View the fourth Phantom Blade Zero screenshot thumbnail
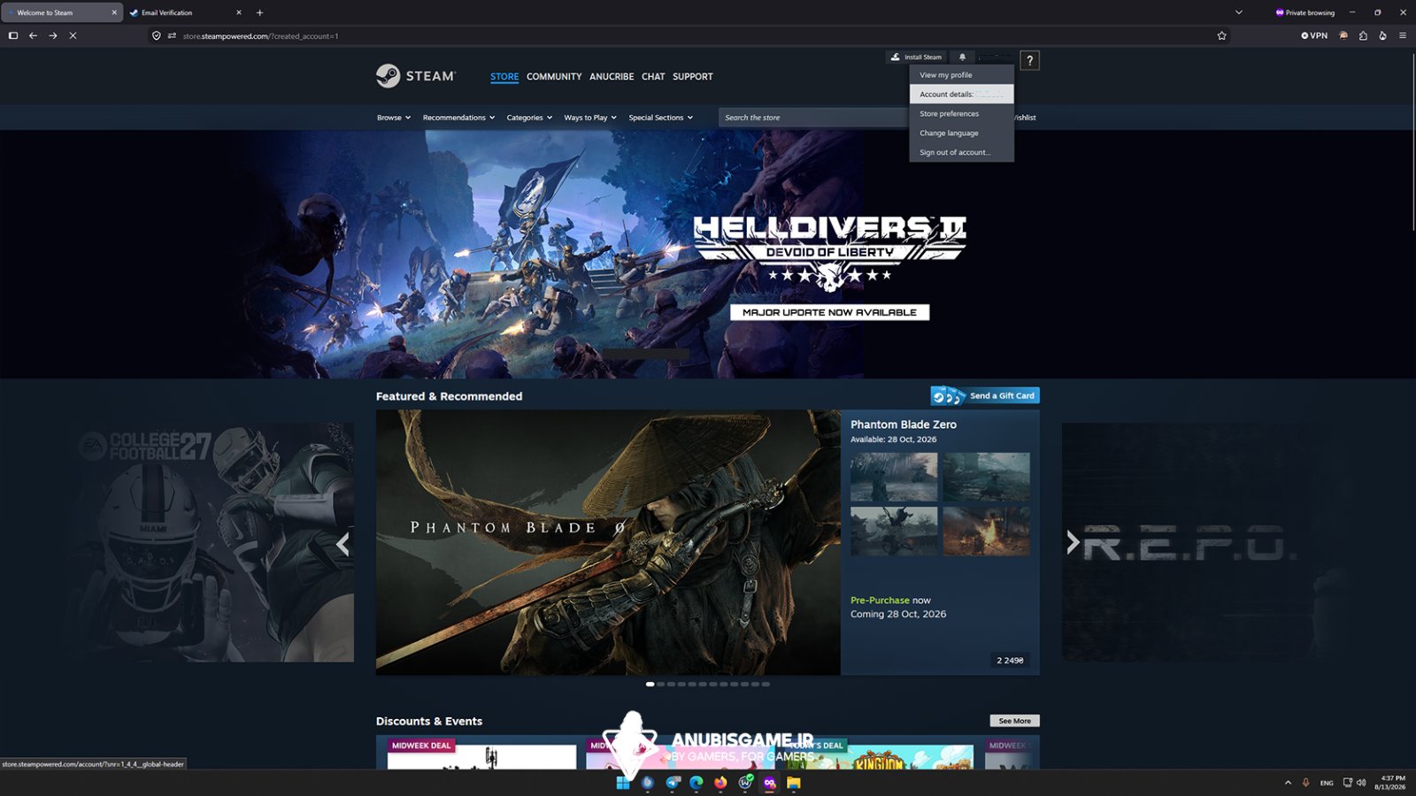 [987, 531]
